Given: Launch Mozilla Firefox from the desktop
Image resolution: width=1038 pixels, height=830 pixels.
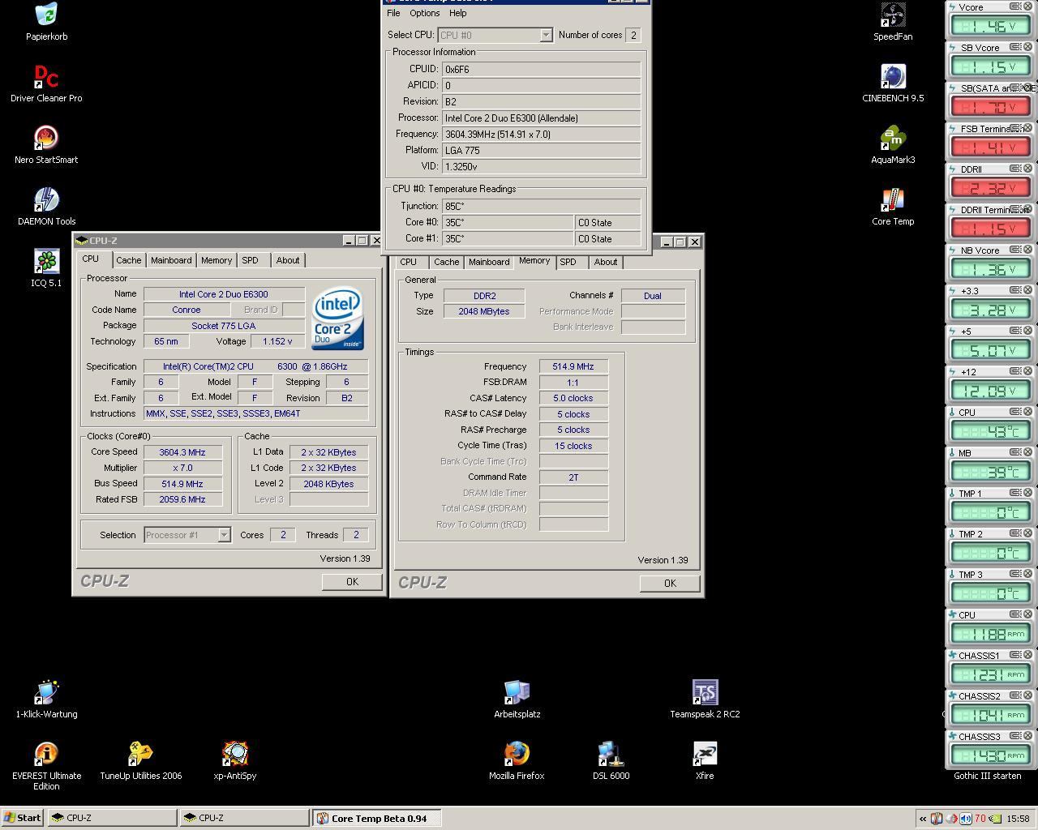Looking at the screenshot, I should 517,755.
